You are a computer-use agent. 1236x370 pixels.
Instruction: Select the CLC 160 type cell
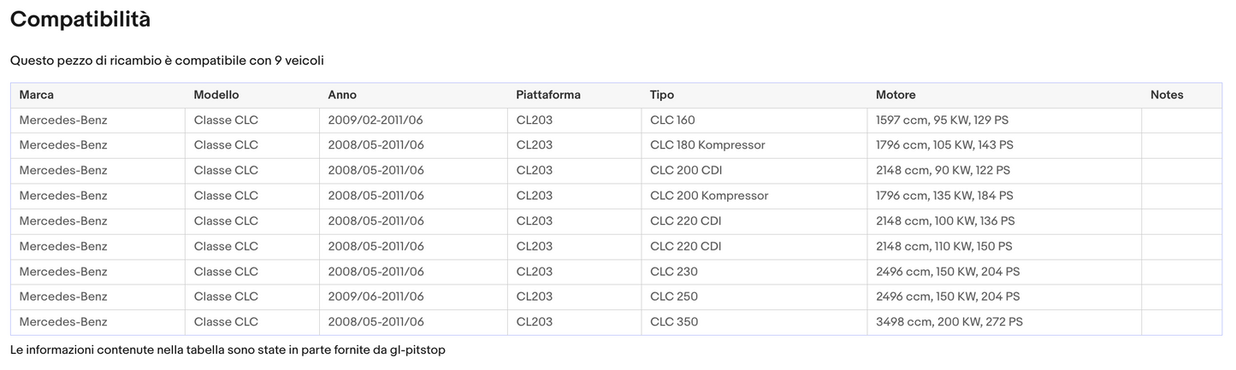[672, 120]
